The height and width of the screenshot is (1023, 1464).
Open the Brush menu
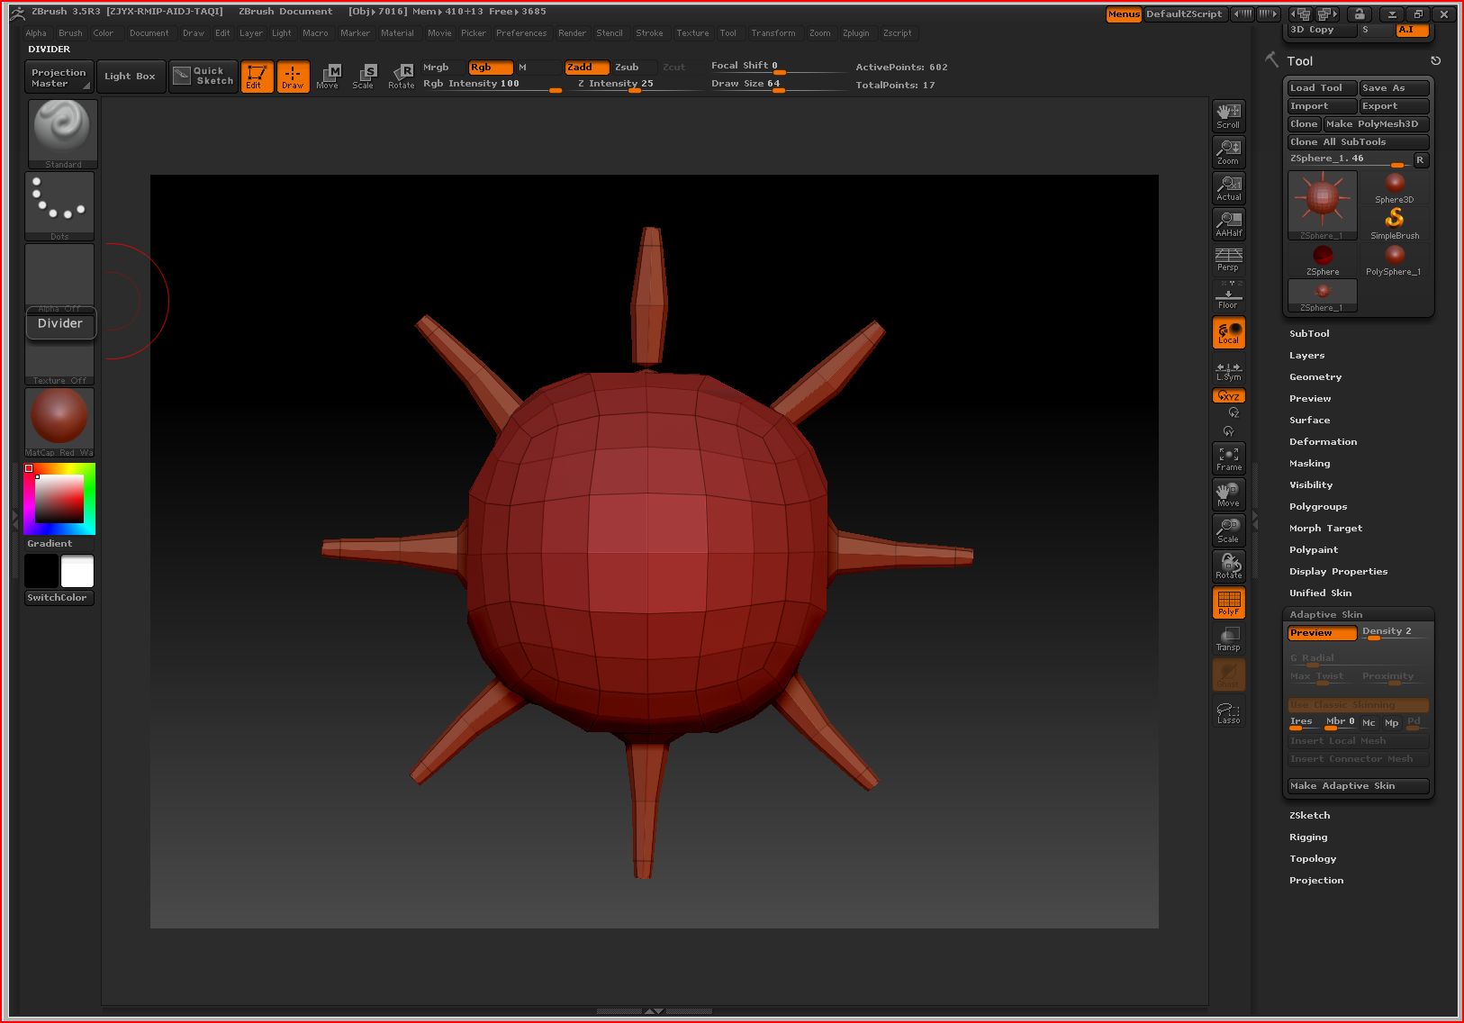[70, 33]
